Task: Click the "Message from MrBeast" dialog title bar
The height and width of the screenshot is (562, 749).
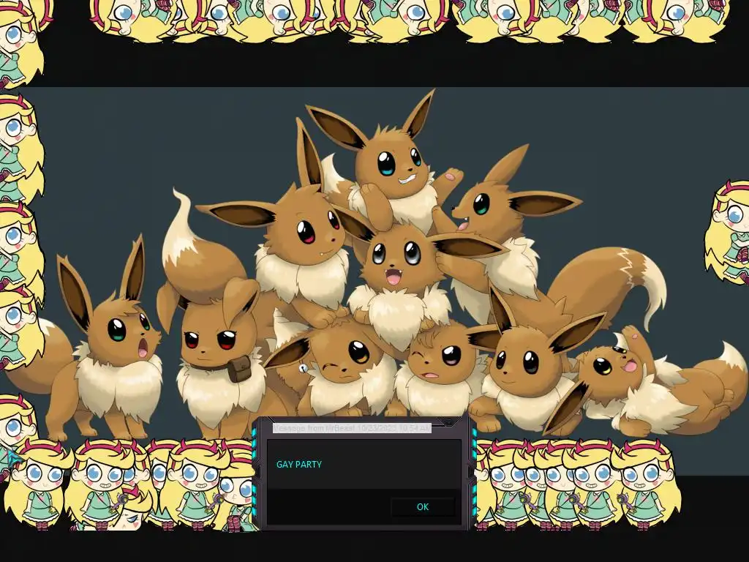Action: (352, 427)
